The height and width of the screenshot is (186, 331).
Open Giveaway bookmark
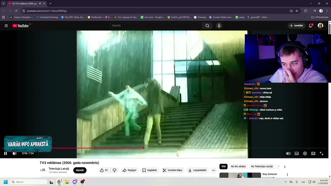coord(200,17)
